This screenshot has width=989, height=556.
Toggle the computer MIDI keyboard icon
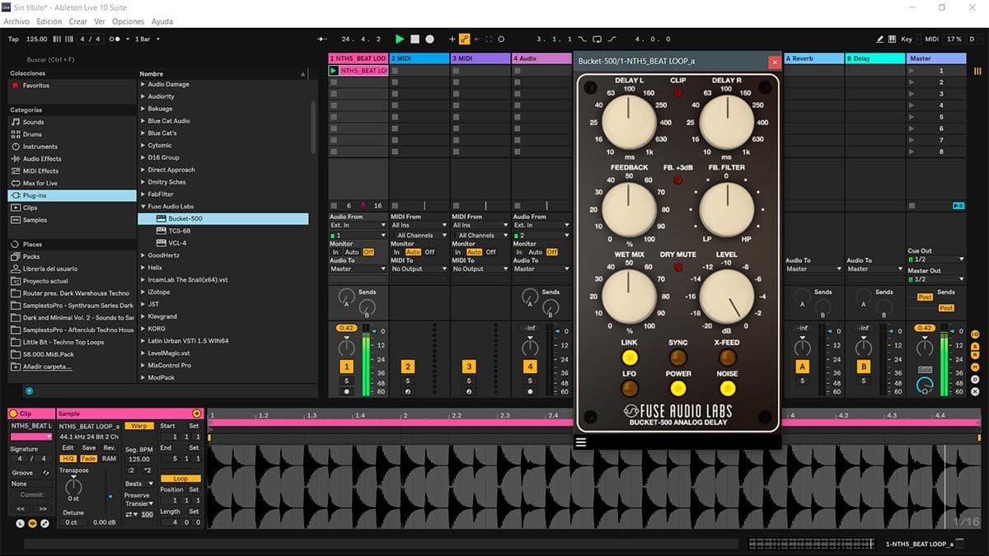[x=893, y=39]
